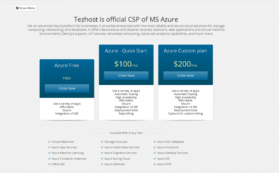Click the checkmark beside Office 365
The height and width of the screenshot is (173, 279).
pyautogui.click(x=49, y=164)
